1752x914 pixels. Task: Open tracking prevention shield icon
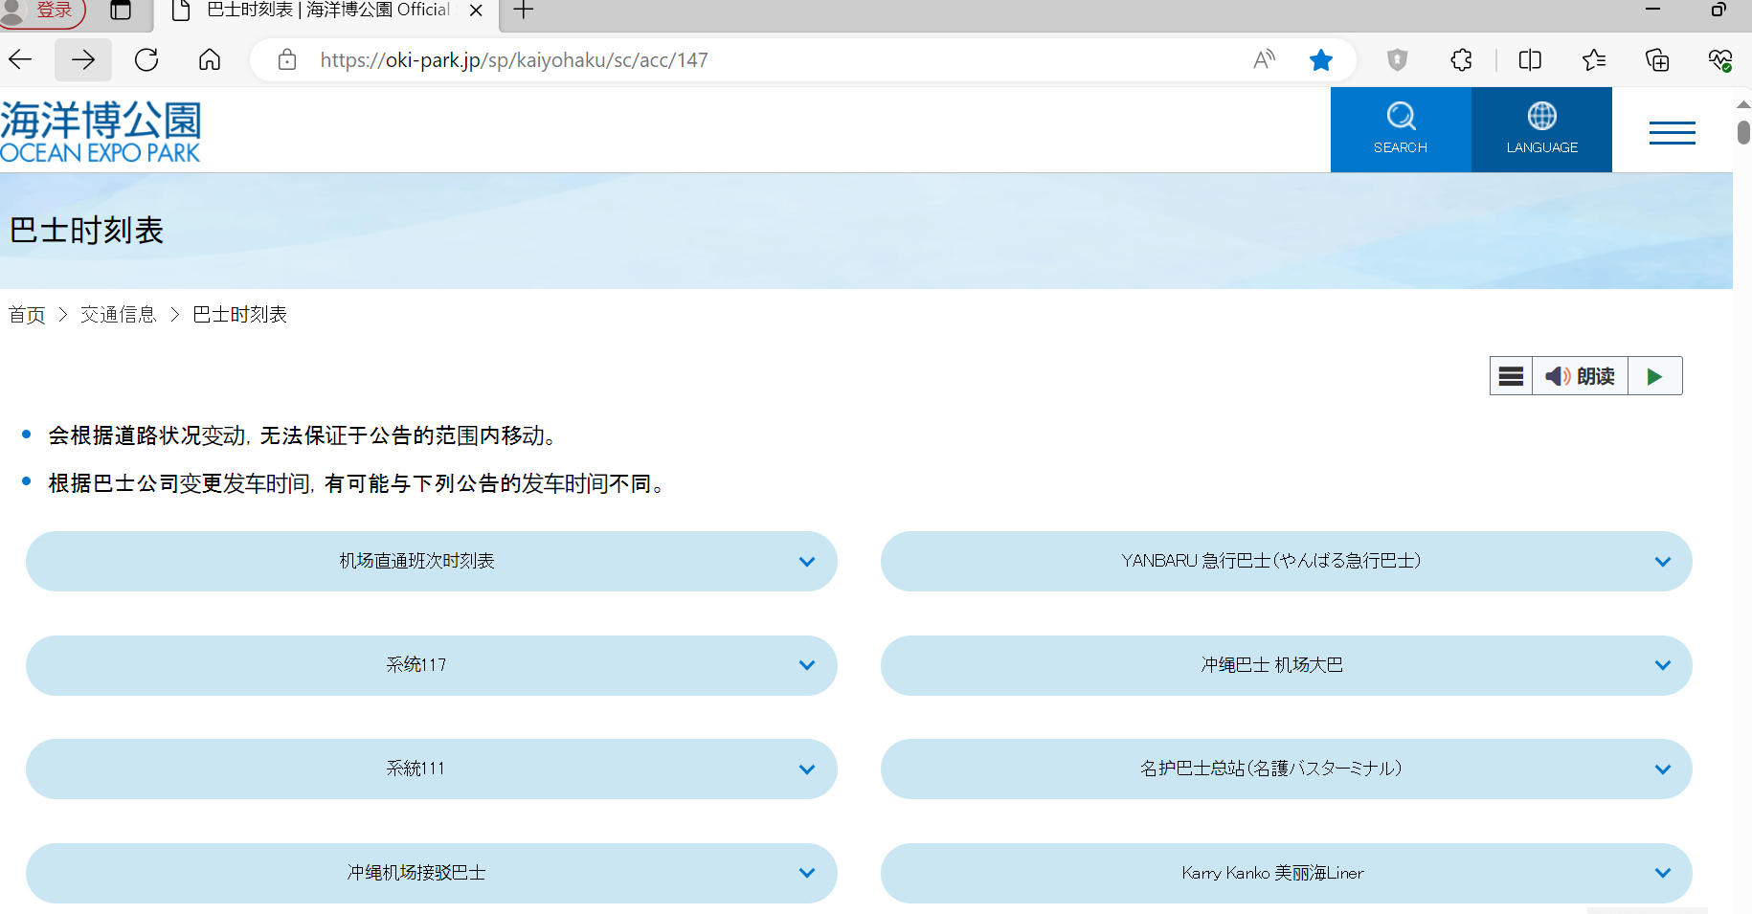coord(1398,60)
